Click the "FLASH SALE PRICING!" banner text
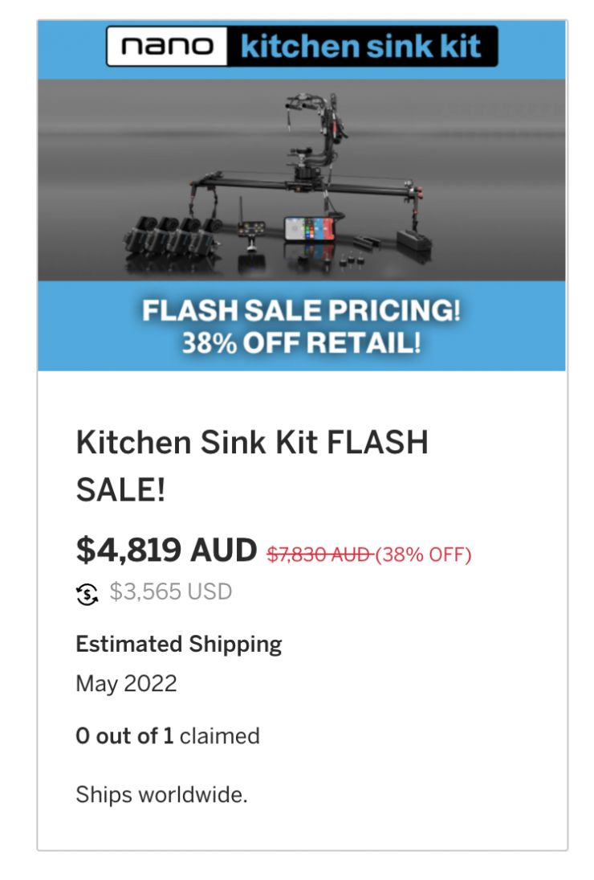 click(301, 311)
